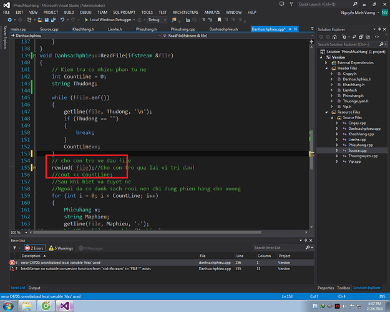Click inside the Search Solution Explorer field
The image size is (390, 312).
(x=343, y=44)
